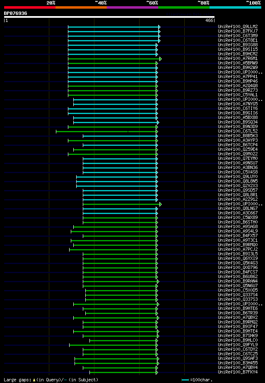Screen dimensions: 265x383
Task: Open hit UniRef100_A7R6M1
Action: coord(238,59)
